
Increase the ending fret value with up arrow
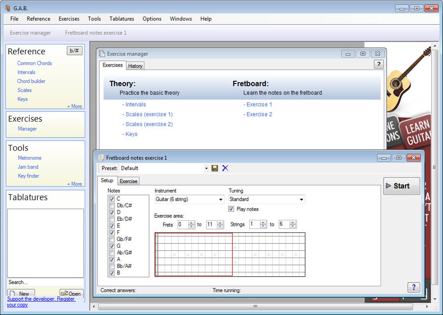[x=220, y=222]
